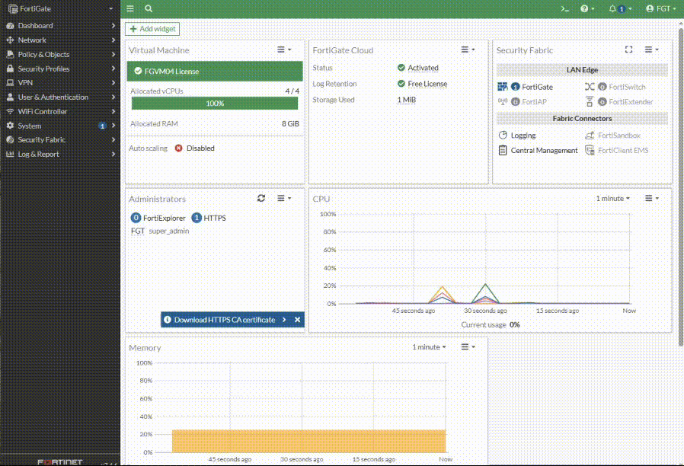Open the System menu in sidebar
The width and height of the screenshot is (684, 466).
tap(30, 126)
